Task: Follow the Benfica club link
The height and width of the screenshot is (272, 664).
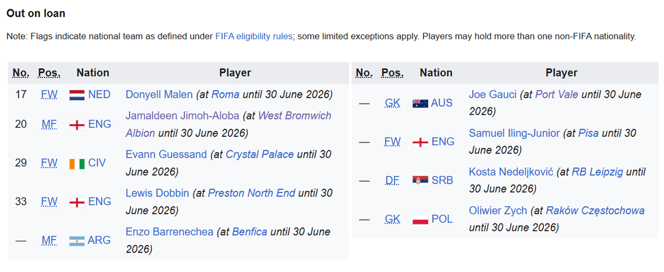Action: click(x=250, y=231)
